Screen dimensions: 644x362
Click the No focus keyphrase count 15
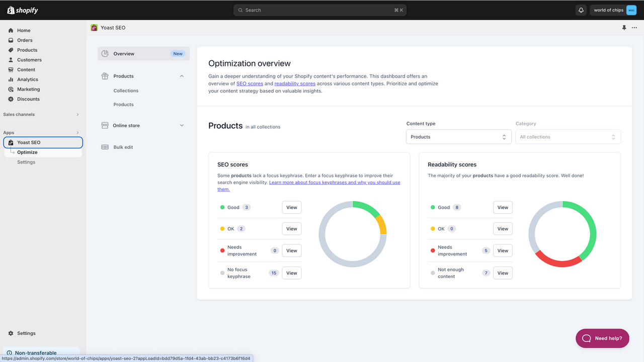(x=274, y=273)
